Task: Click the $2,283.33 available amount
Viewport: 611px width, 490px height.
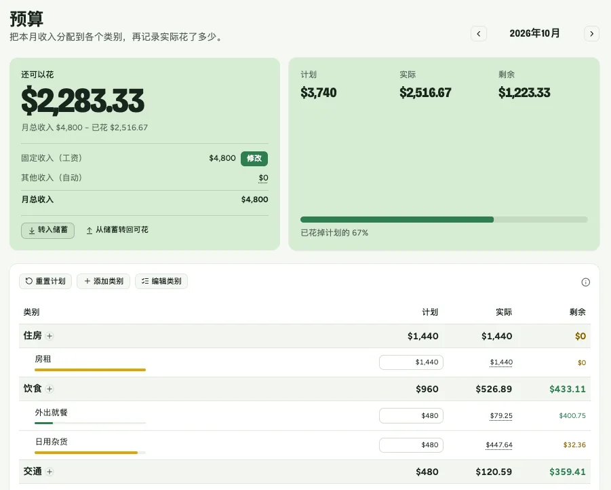Action: tap(83, 101)
